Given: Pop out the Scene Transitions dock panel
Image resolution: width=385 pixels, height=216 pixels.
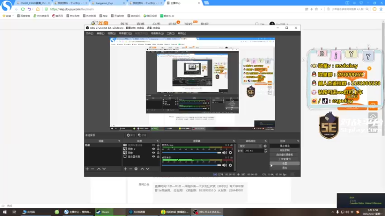Looking at the screenshot, I should (266, 141).
